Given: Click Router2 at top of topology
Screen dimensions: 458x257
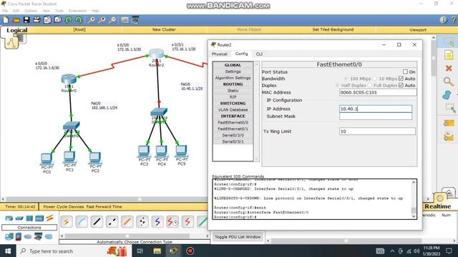Looking at the screenshot, I should (x=156, y=54).
